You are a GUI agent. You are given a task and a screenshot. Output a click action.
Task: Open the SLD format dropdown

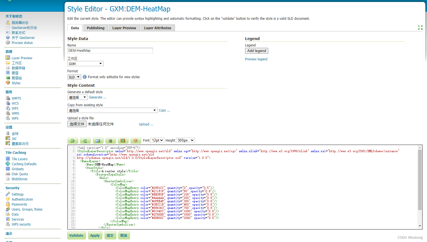(74, 77)
